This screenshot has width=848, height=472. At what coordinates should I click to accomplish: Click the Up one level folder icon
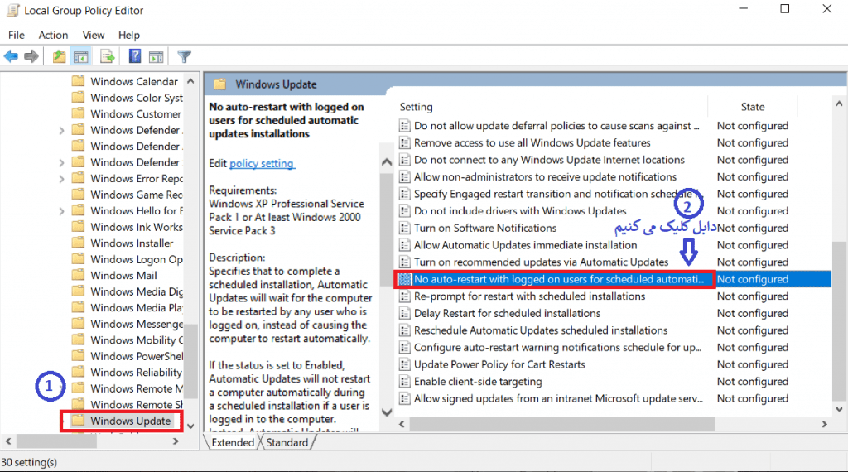tap(59, 56)
